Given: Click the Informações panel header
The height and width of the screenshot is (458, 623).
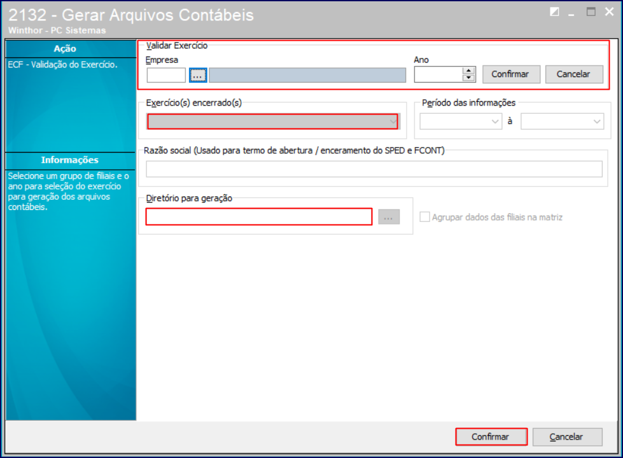Looking at the screenshot, I should pyautogui.click(x=71, y=160).
